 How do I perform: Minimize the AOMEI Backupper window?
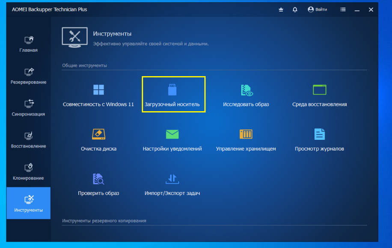pyautogui.click(x=357, y=10)
